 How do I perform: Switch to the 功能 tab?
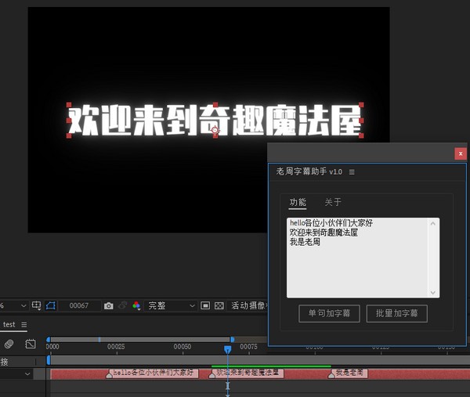click(x=298, y=202)
